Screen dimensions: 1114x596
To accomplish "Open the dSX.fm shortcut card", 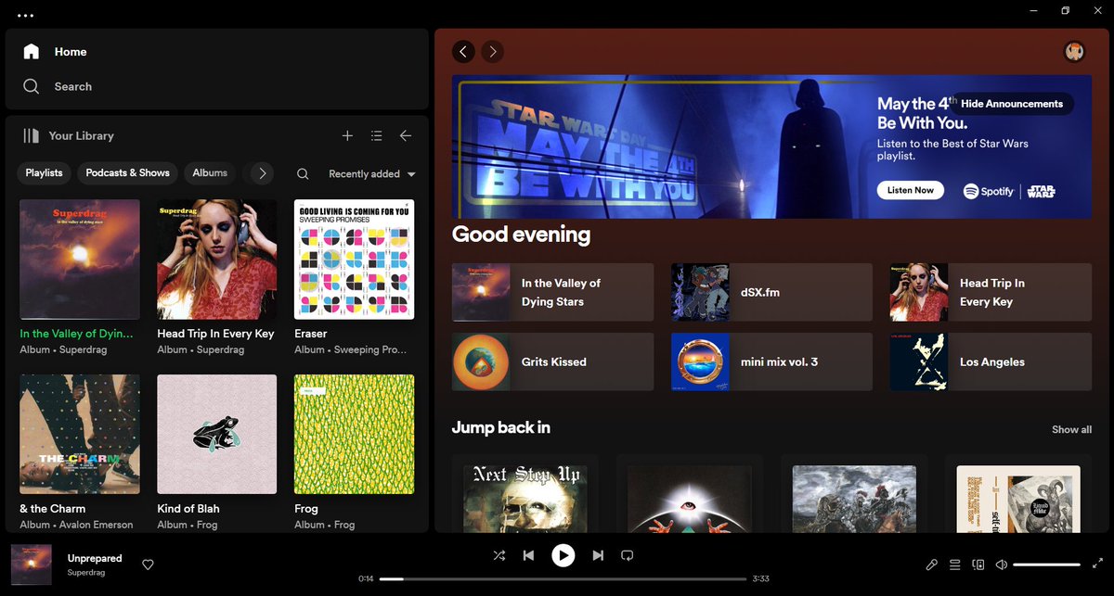I will click(x=771, y=292).
